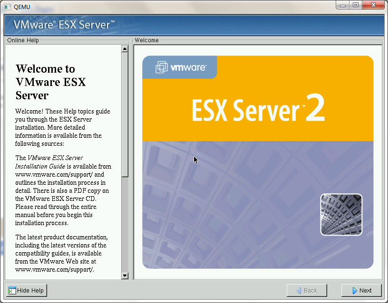388x303 pixels.
Task: Click the blue arrow icon on Next
Action: (355, 291)
